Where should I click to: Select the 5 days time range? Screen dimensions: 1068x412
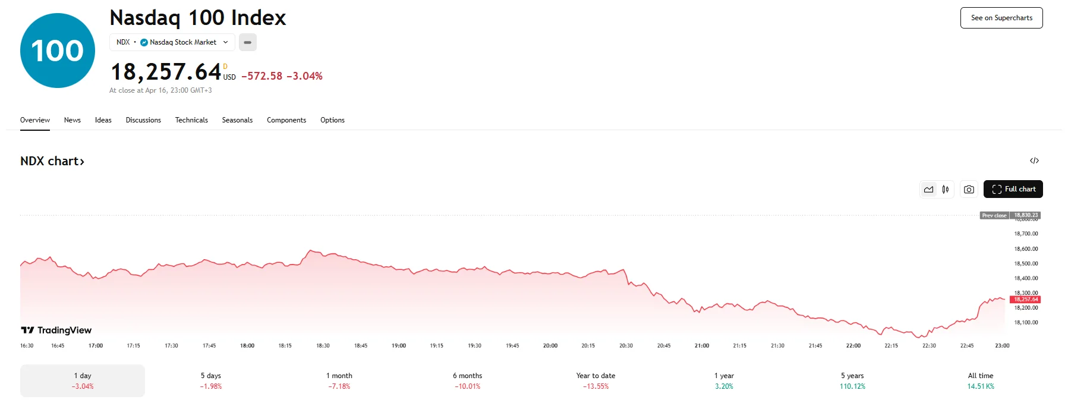[211, 380]
